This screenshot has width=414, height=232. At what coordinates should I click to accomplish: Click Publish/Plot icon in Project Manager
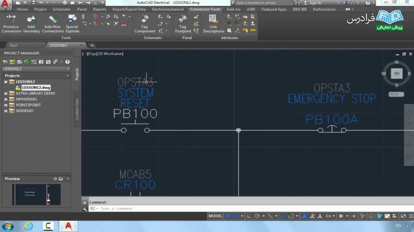click(55, 61)
